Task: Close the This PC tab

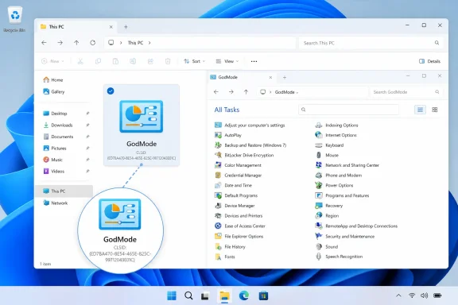Action: click(x=111, y=27)
